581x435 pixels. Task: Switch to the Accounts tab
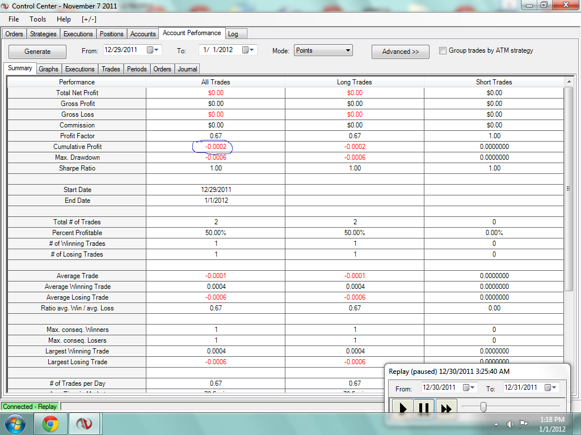pos(143,33)
